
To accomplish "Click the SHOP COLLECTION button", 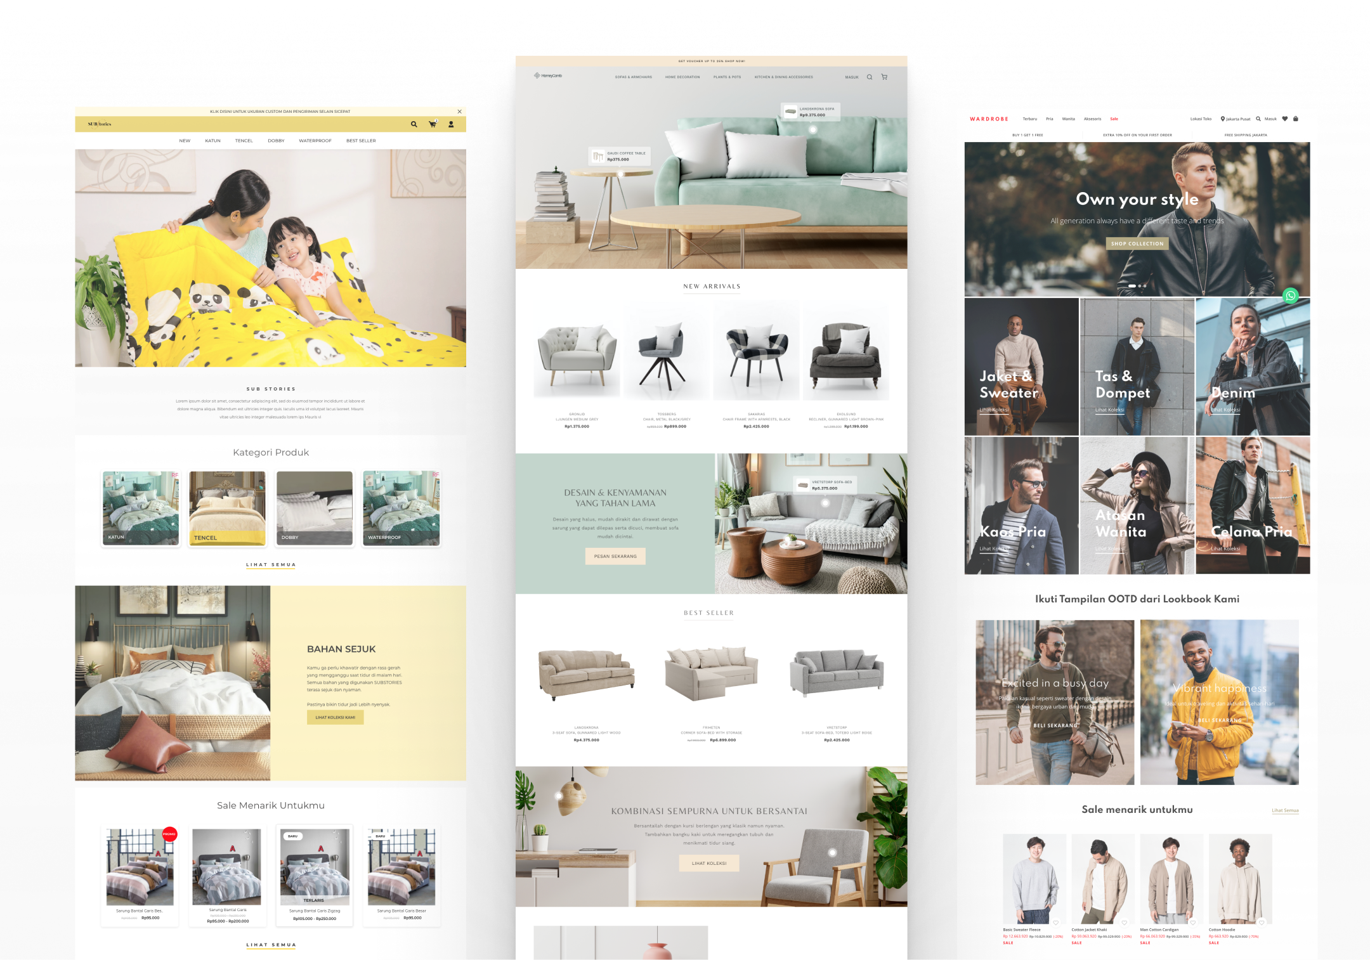I will coord(1137,243).
